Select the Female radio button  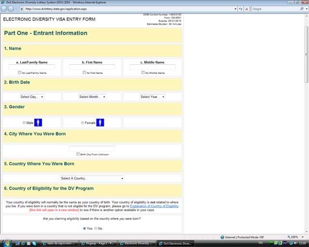point(83,123)
